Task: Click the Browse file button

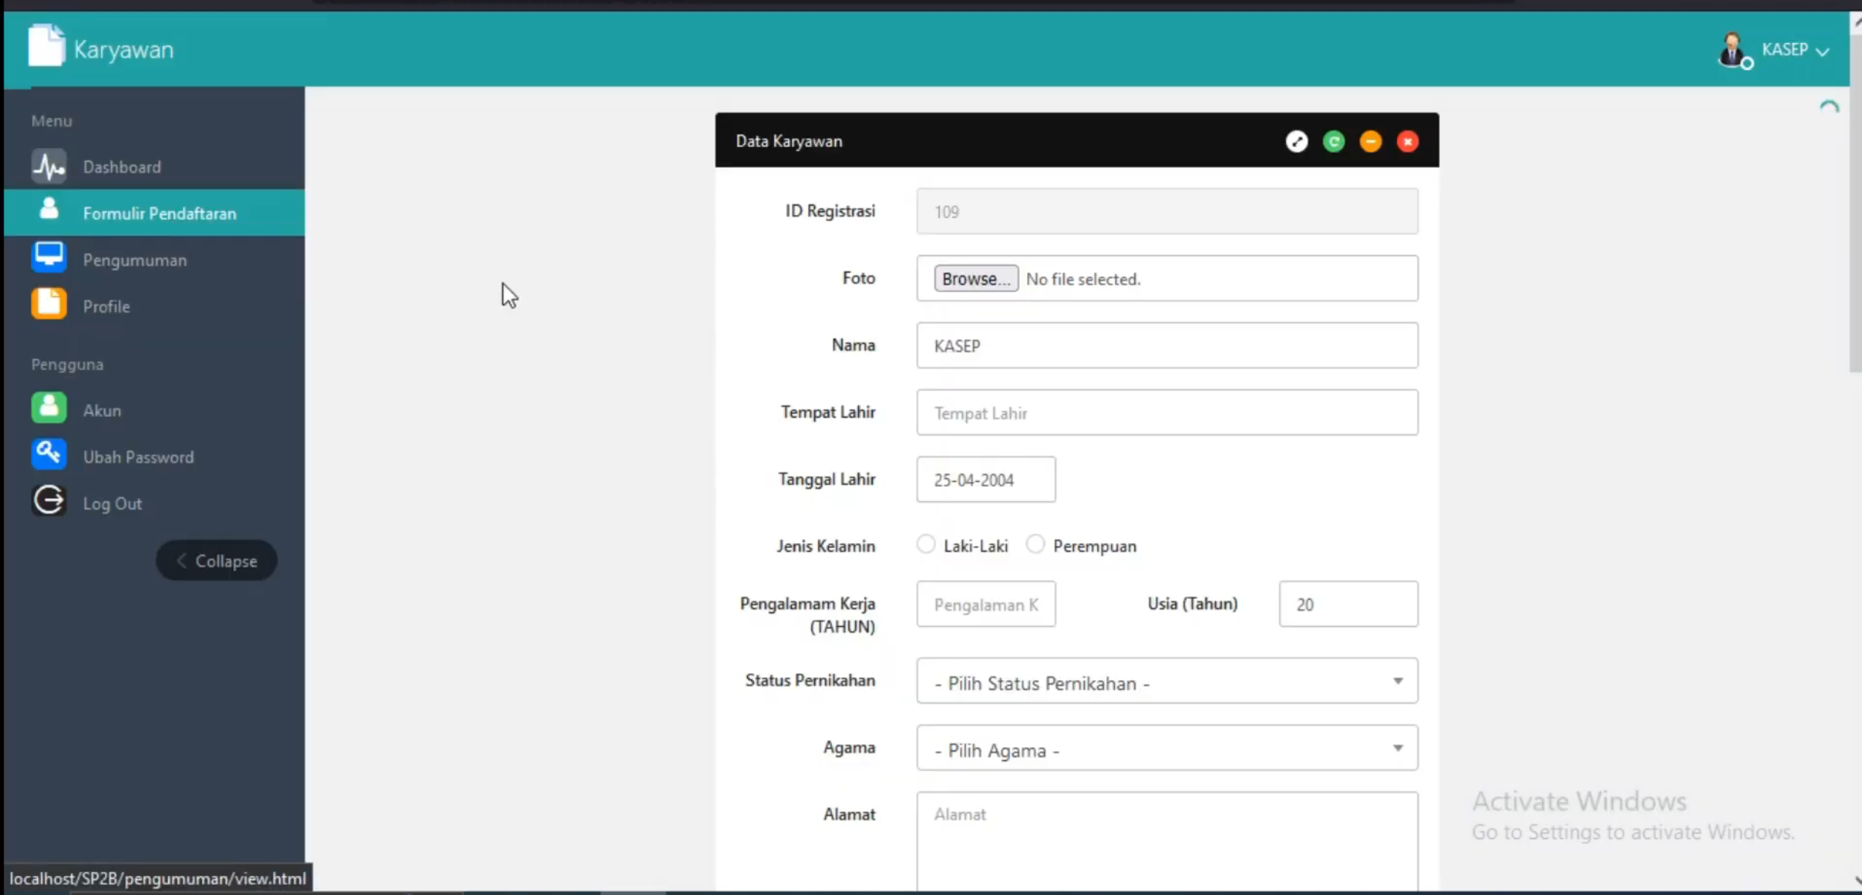Action: (x=976, y=278)
